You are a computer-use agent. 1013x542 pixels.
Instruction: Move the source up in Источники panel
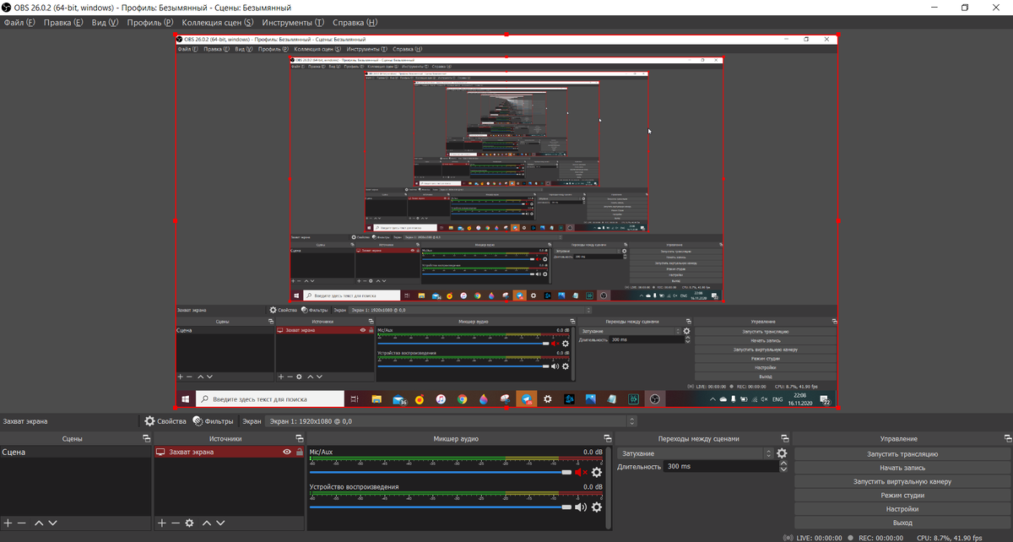click(x=206, y=523)
